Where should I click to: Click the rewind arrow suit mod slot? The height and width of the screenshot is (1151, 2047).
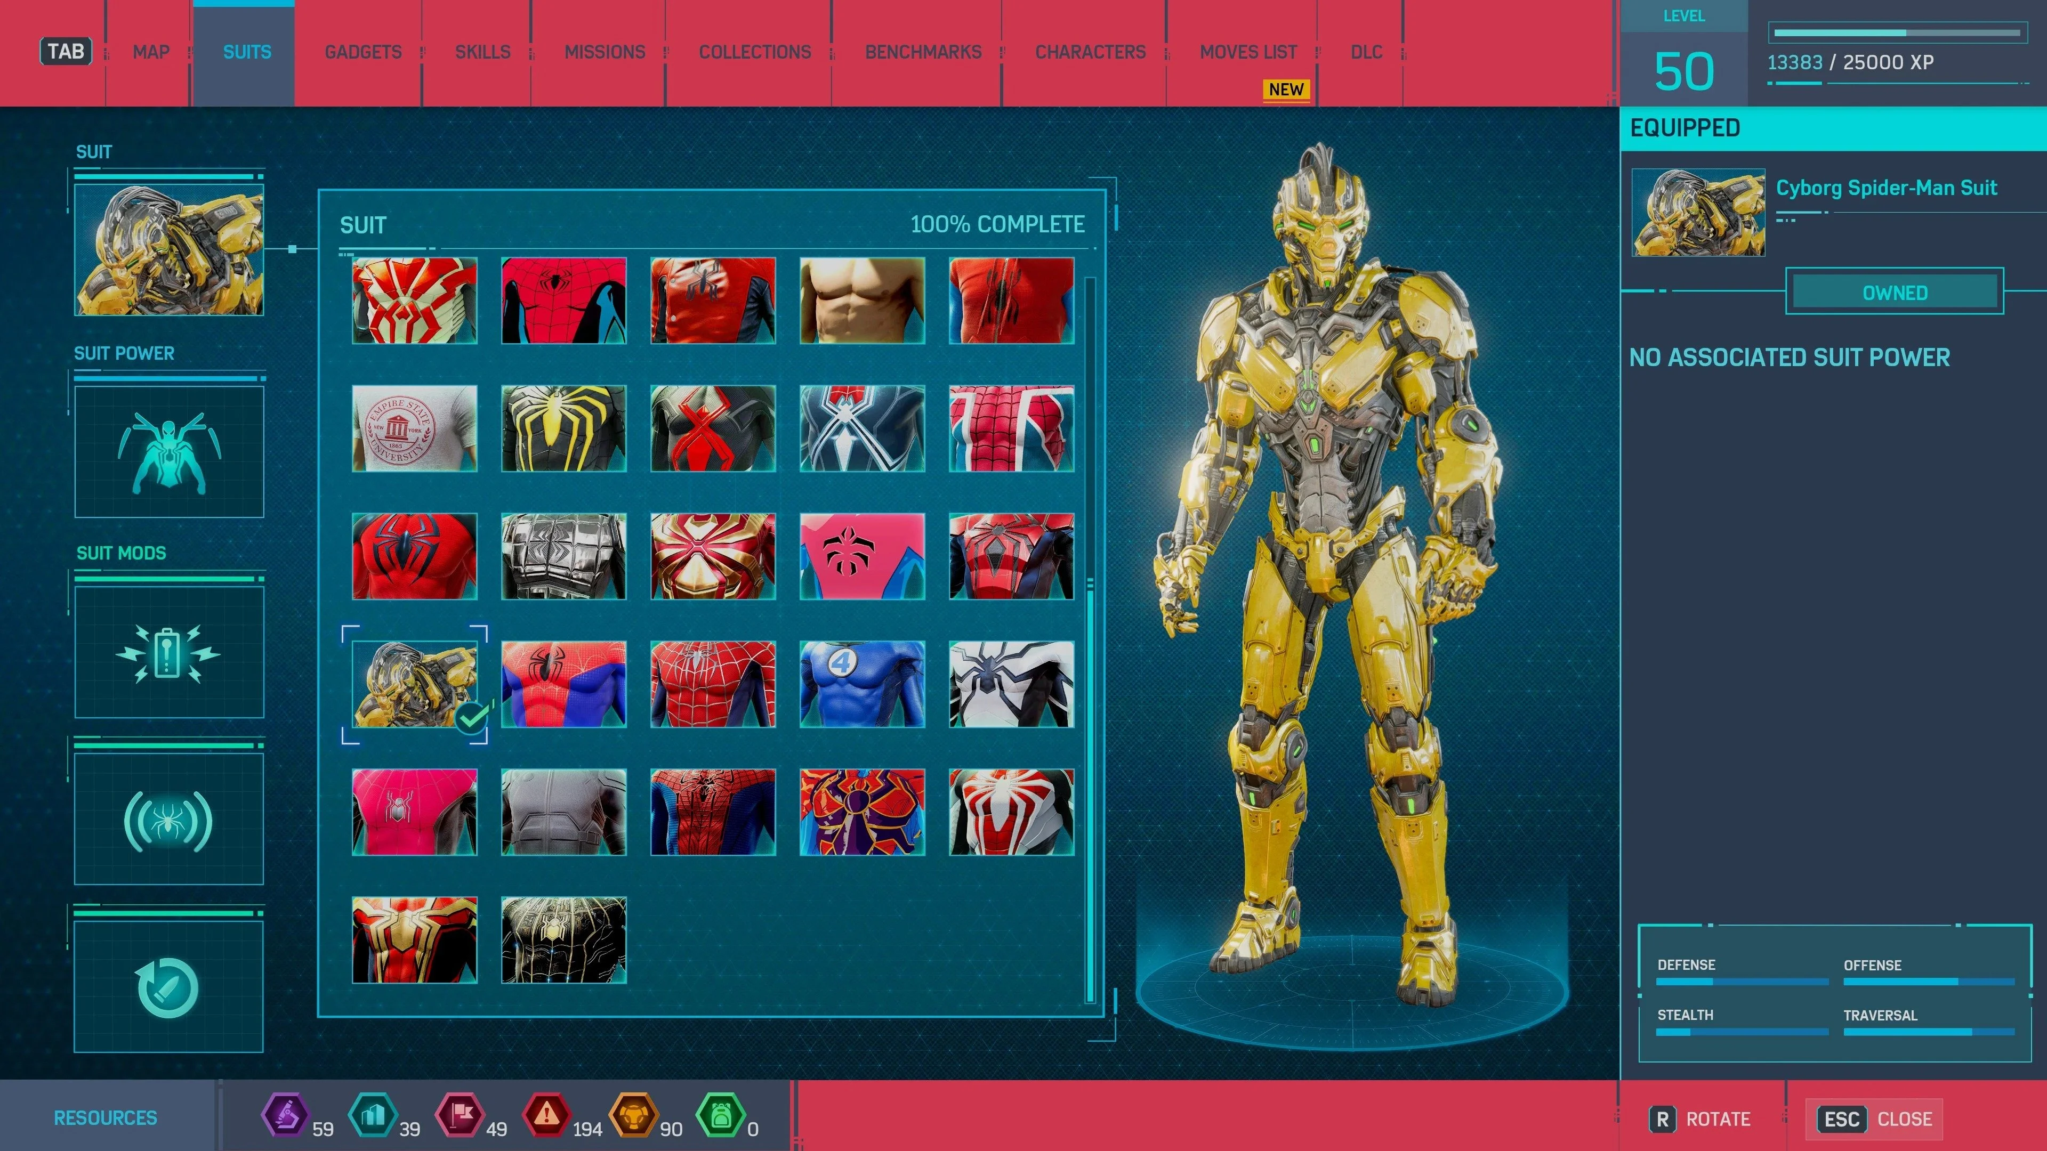[x=168, y=986]
